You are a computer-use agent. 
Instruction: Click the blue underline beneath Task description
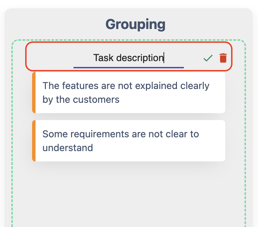pyautogui.click(x=128, y=67)
